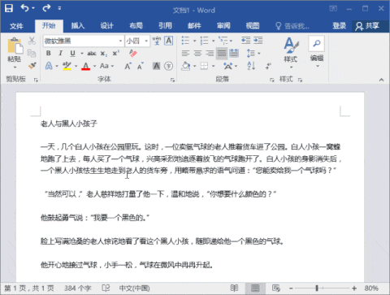Undo the last action
Viewport: 390px width, 295px height.
(x=25, y=8)
